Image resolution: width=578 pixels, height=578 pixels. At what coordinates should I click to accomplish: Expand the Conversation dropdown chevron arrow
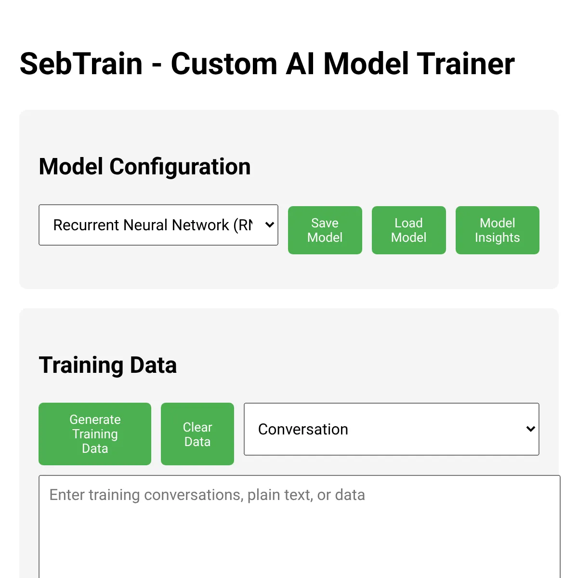[531, 429]
